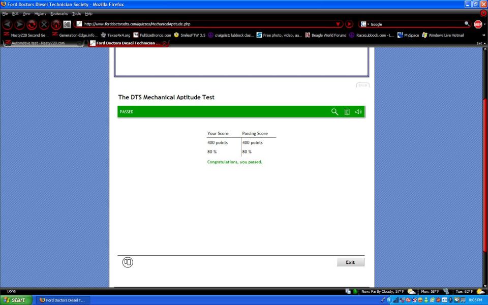The height and width of the screenshot is (305, 488).
Task: Click the 8:05 PM clock
Action: pos(475,300)
